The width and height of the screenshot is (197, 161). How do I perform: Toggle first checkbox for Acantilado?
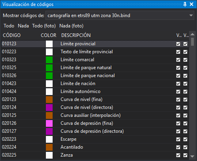[x=178, y=147]
